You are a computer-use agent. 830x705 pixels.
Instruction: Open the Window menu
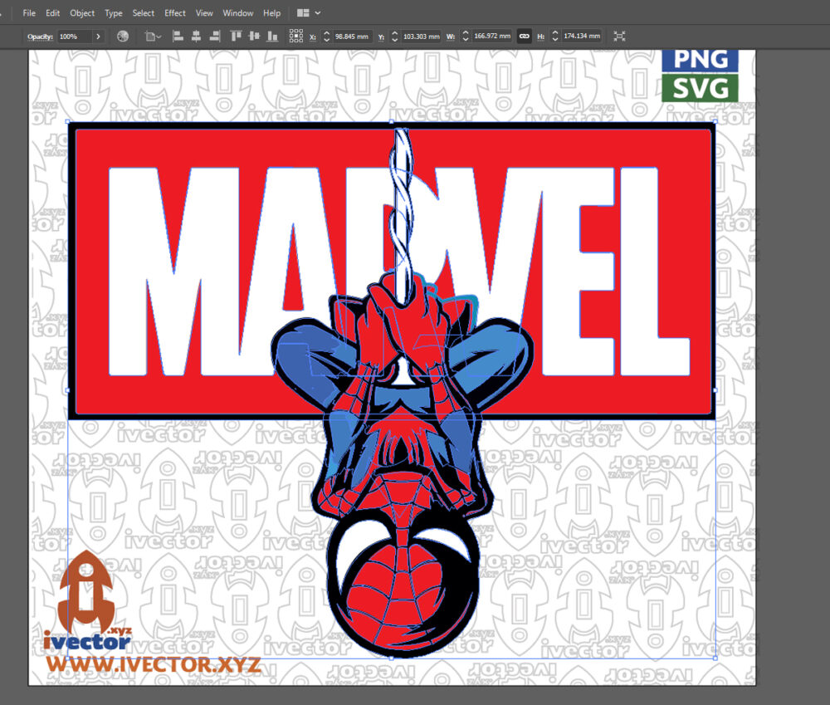coord(237,12)
